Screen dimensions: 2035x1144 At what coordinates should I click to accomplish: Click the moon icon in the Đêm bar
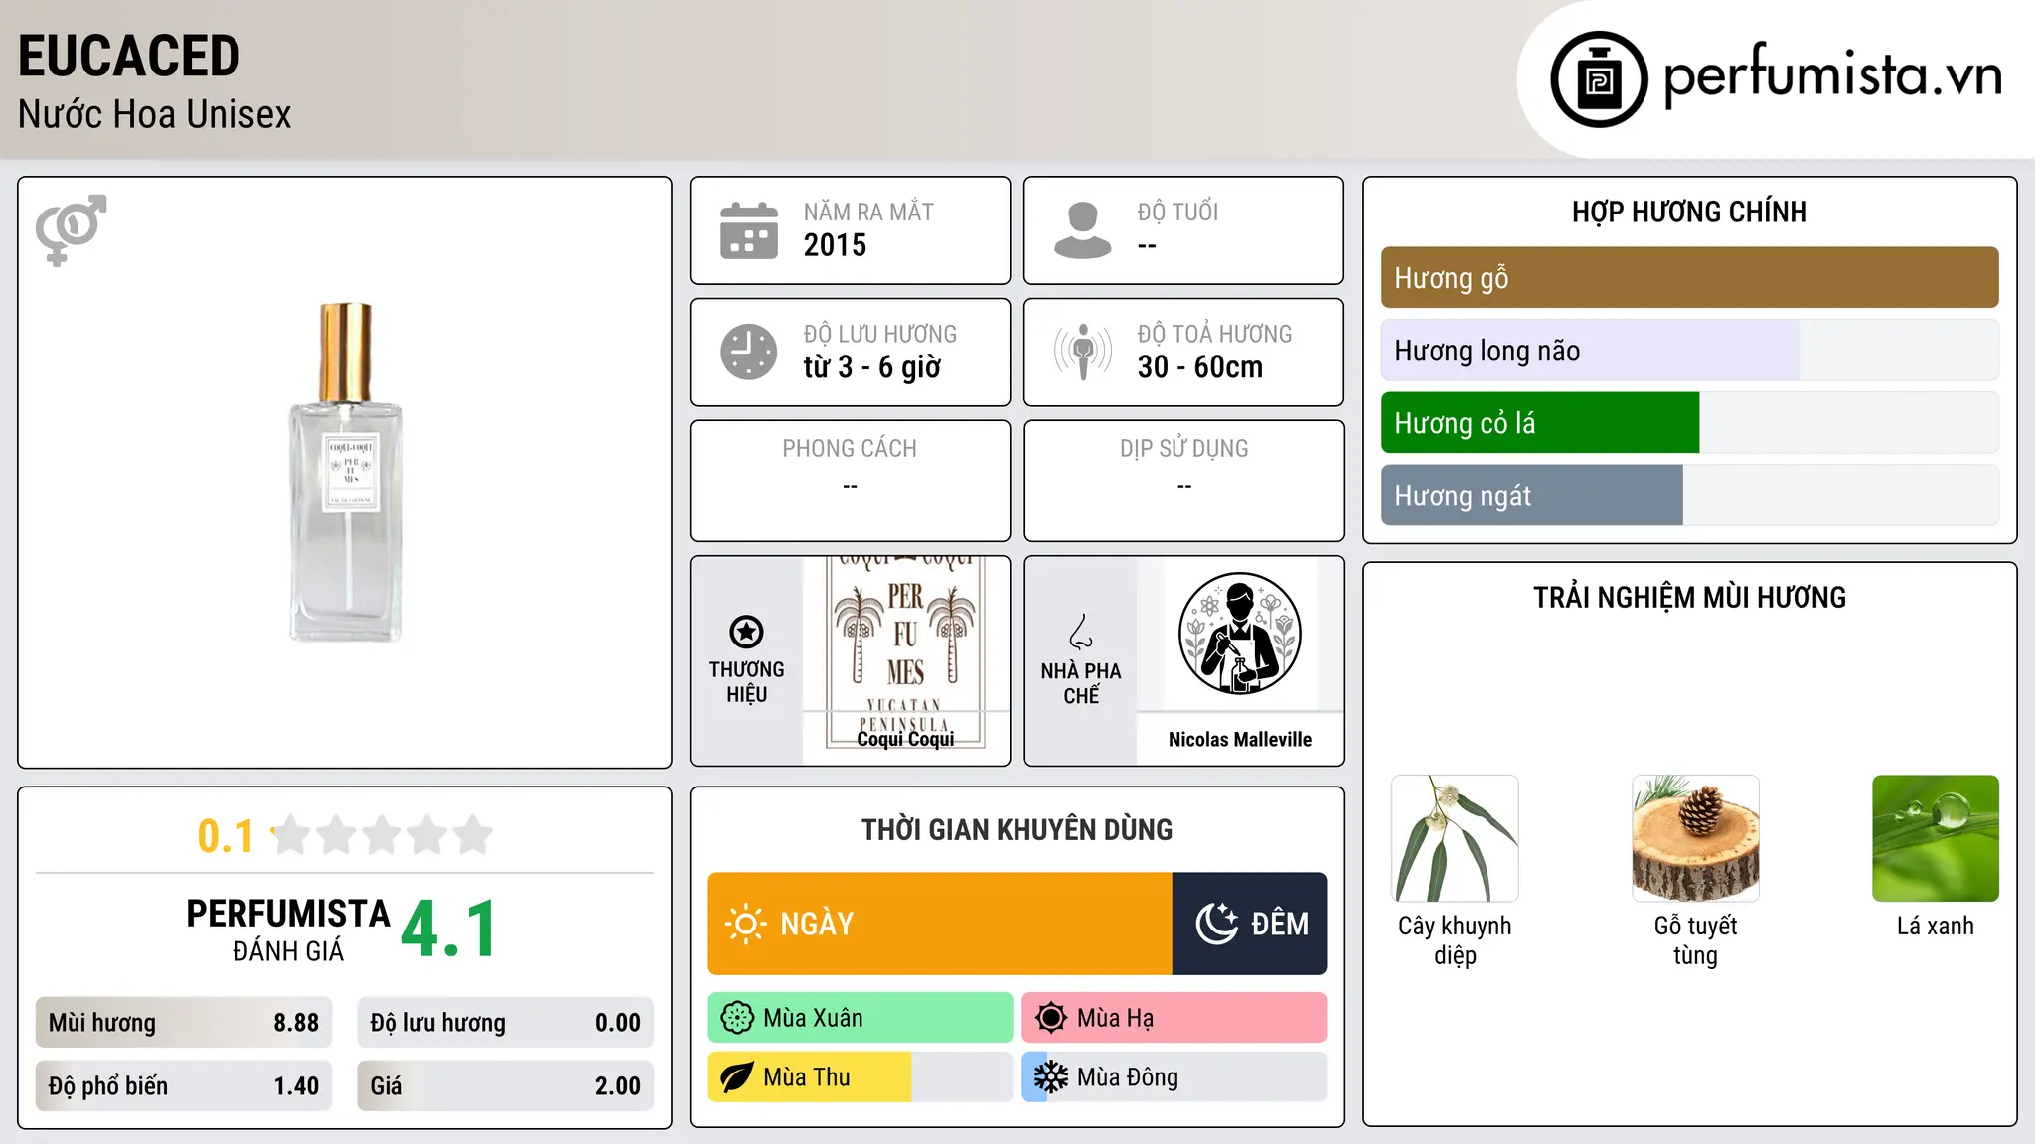[1217, 924]
